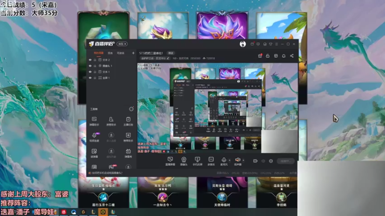Click the rounded stream status button
The width and height of the screenshot is (385, 216).
285,161
